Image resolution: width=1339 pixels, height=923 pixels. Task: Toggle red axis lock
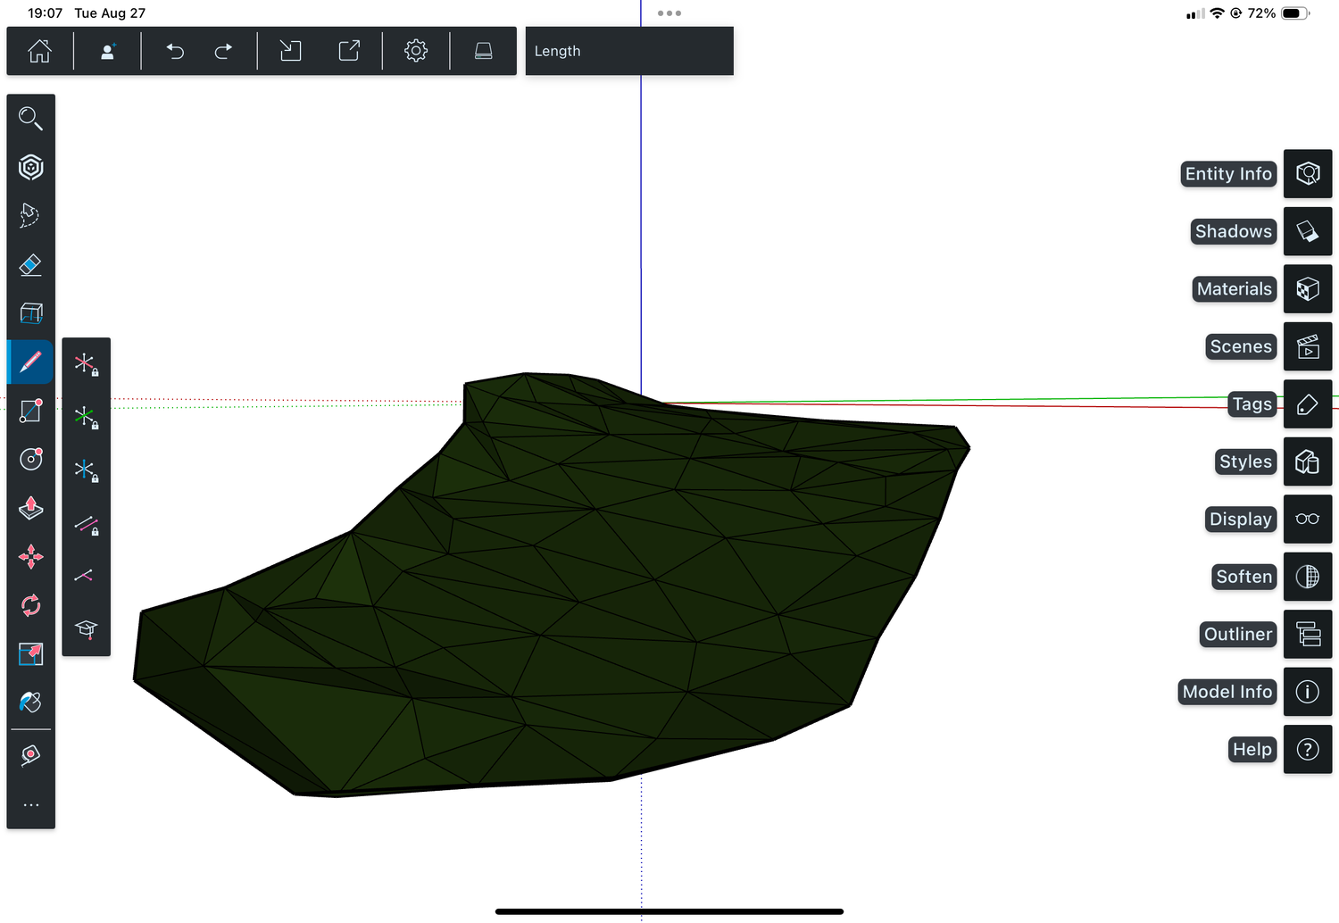(86, 364)
